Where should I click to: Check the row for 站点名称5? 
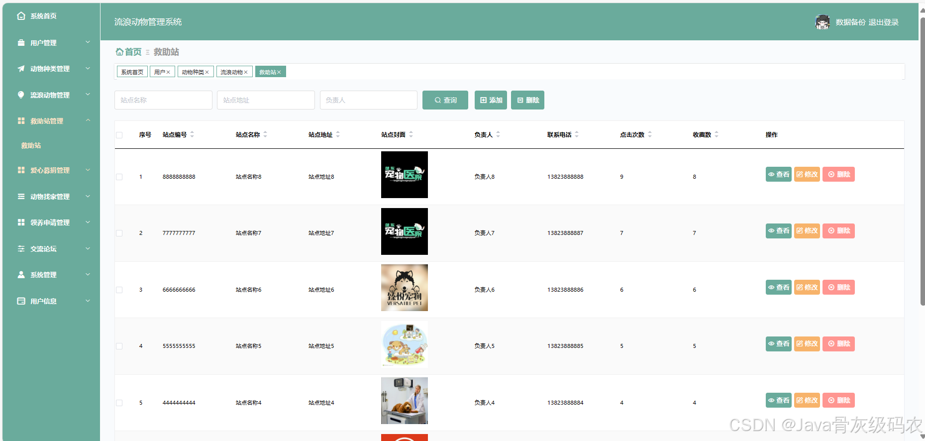coord(119,346)
